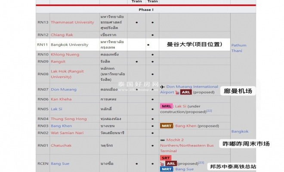Open Mochit 2 Northern/Northeastern Bus Terminal link

pyautogui.click(x=187, y=145)
